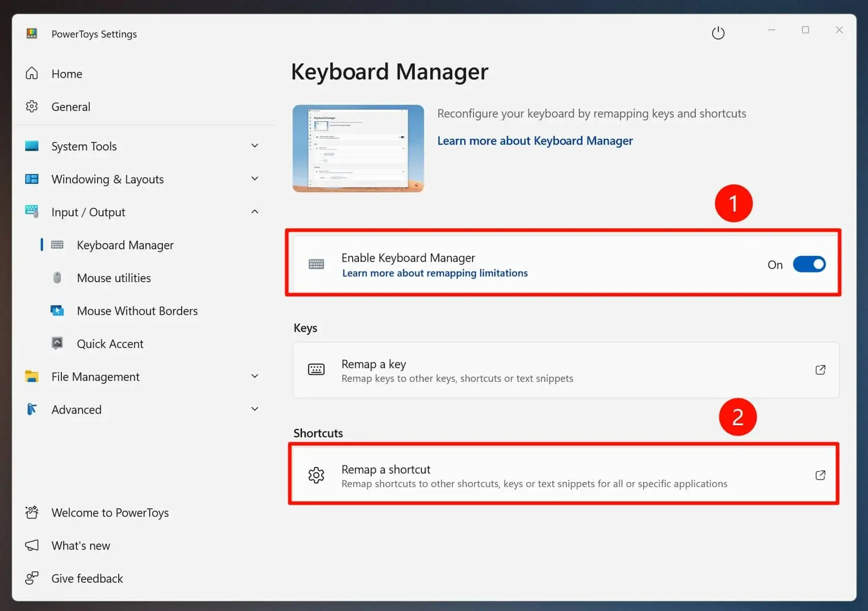Viewport: 868px width, 611px height.
Task: Click the keyboard icon on Remap a key
Action: (x=316, y=369)
